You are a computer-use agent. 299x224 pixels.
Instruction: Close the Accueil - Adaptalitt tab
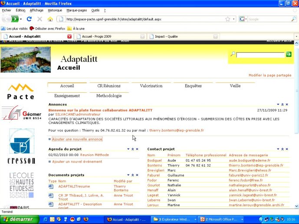(69, 36)
